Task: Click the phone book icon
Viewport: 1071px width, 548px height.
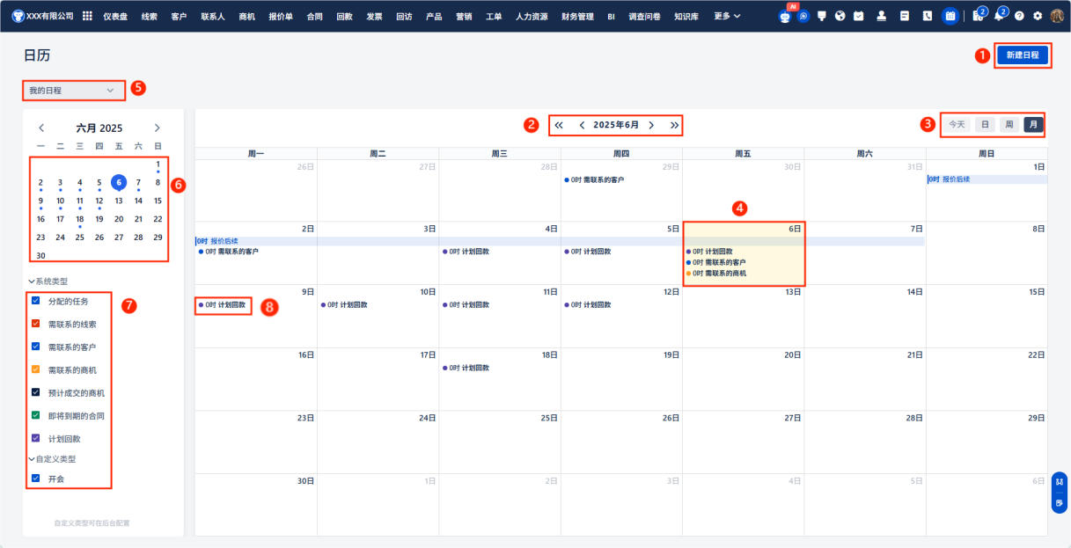Action: (927, 16)
